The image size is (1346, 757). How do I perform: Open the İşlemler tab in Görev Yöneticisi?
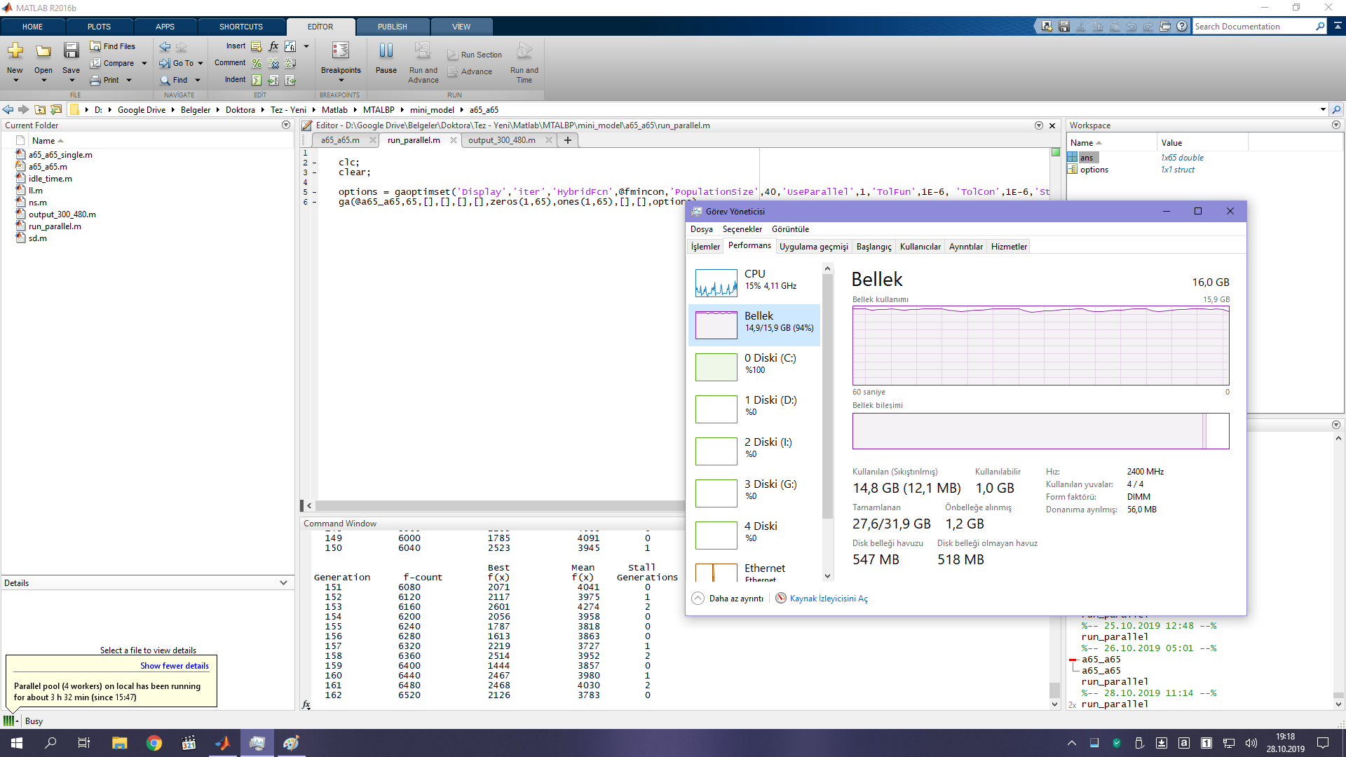[x=705, y=247]
